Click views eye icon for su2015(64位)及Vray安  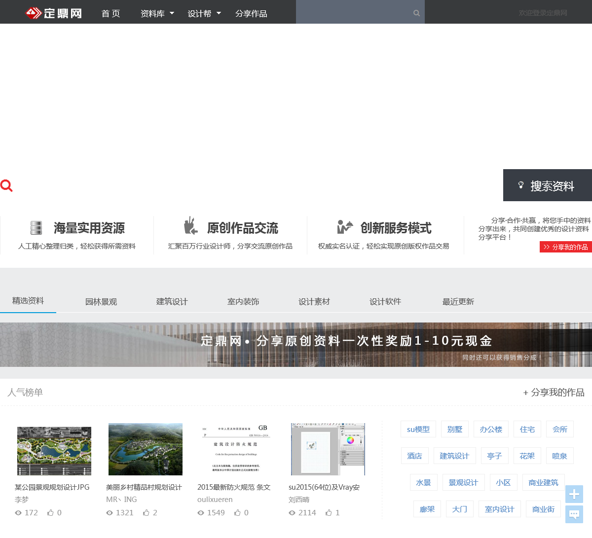point(292,513)
